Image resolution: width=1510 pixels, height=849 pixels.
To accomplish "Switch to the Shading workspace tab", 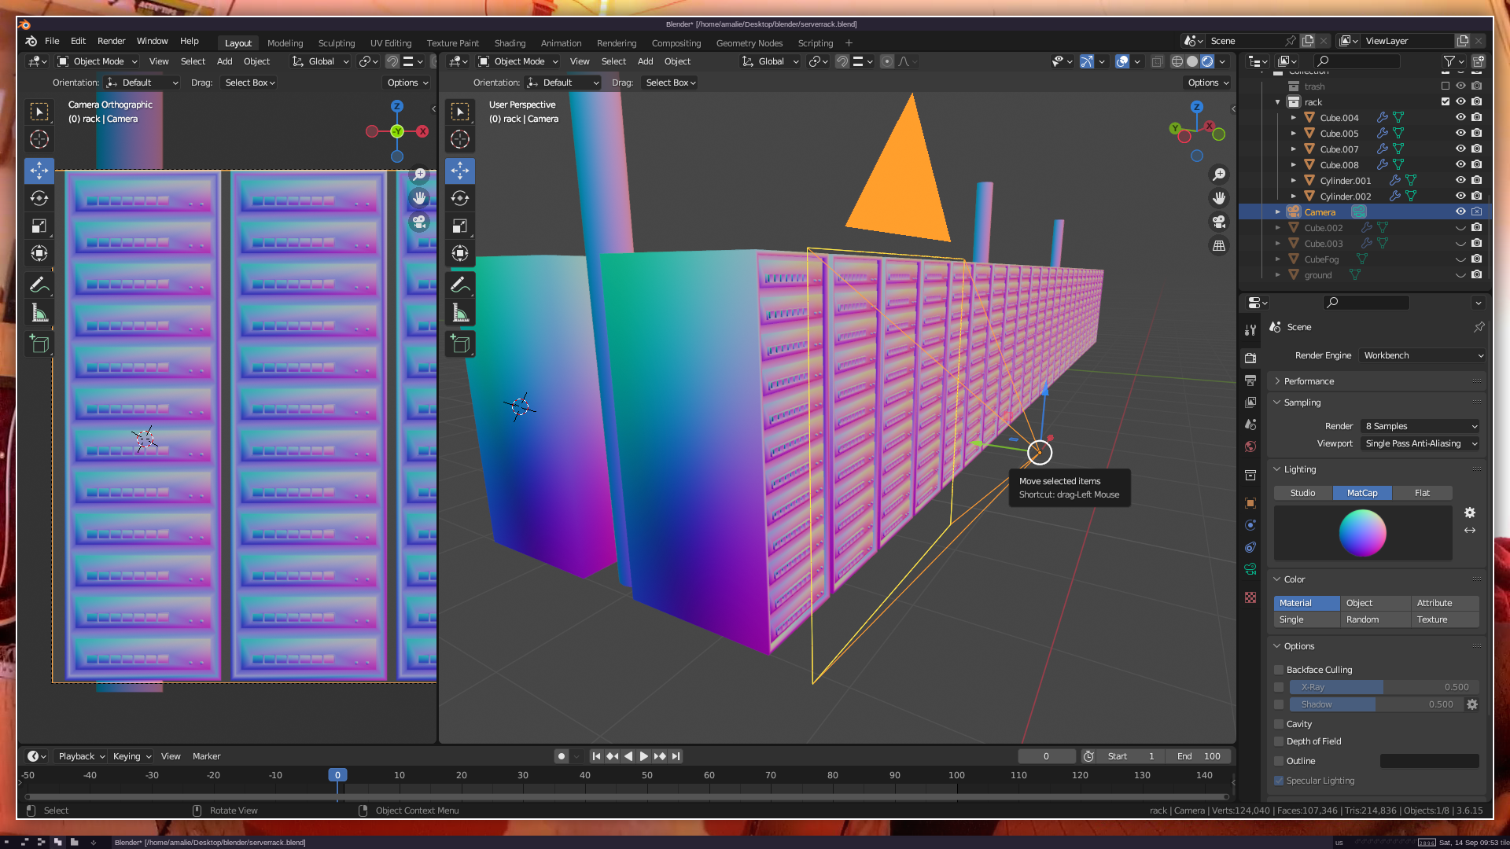I will (510, 43).
